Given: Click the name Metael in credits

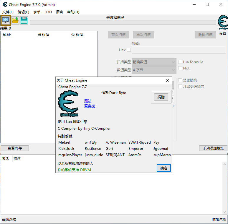Looking at the screenshot, I should (64, 142).
